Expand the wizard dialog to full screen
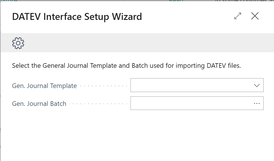This screenshot has width=274, height=161. tap(238, 16)
